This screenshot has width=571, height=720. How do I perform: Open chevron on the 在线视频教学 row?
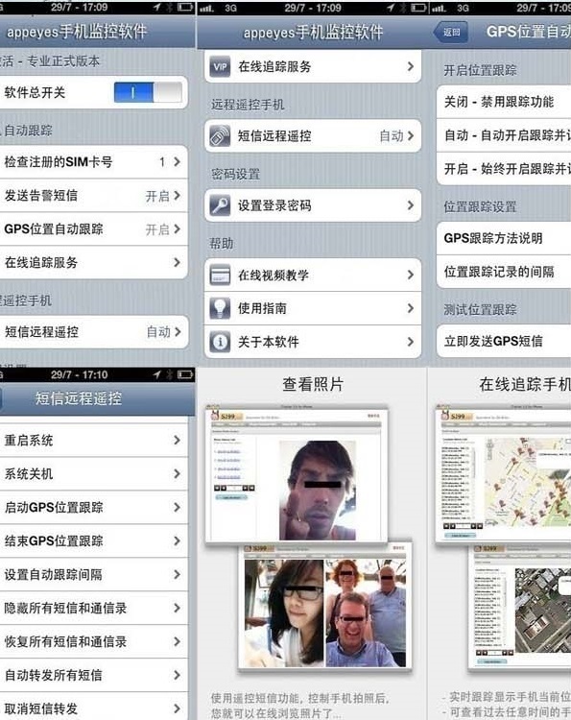[x=411, y=275]
